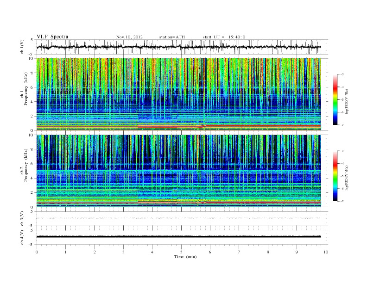Screen dimensions: 367x283
Task: Click the 'ch.4(V)' axis label
Action: pos(22,237)
